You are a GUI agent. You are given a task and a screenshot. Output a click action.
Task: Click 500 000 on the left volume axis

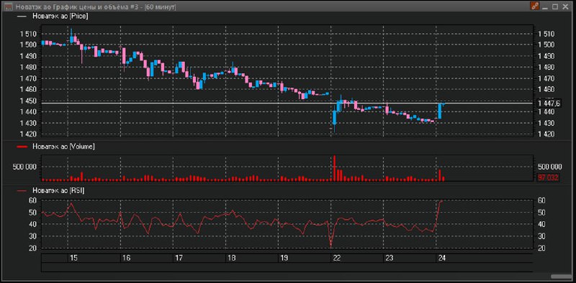tap(24, 167)
